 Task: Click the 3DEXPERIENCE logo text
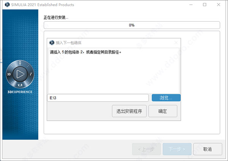coord(20,92)
